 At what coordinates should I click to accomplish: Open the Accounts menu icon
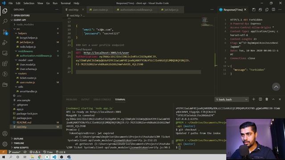(x=5, y=133)
